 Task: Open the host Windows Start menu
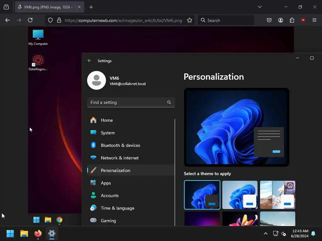point(10,233)
